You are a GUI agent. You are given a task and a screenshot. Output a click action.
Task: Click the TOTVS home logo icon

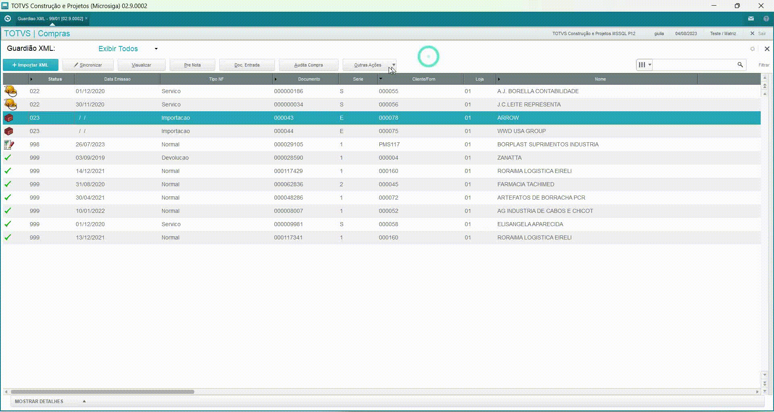[7, 19]
